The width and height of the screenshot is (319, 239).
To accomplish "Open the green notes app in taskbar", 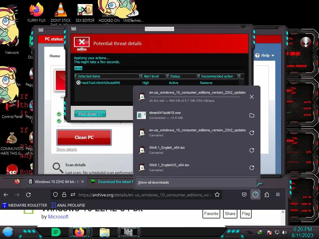I will point(56,232).
